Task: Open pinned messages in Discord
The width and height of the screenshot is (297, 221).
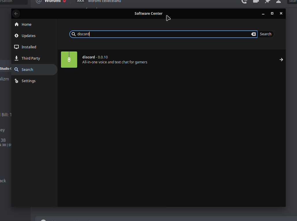Action: [x=267, y=1]
